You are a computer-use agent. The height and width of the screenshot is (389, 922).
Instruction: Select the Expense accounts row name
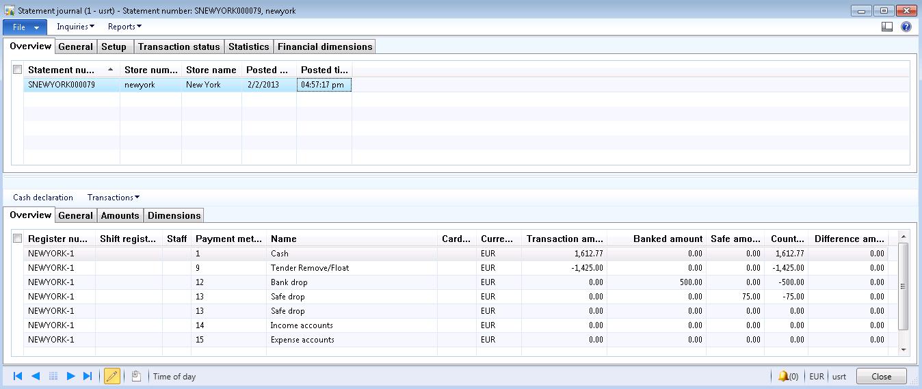tap(352, 339)
